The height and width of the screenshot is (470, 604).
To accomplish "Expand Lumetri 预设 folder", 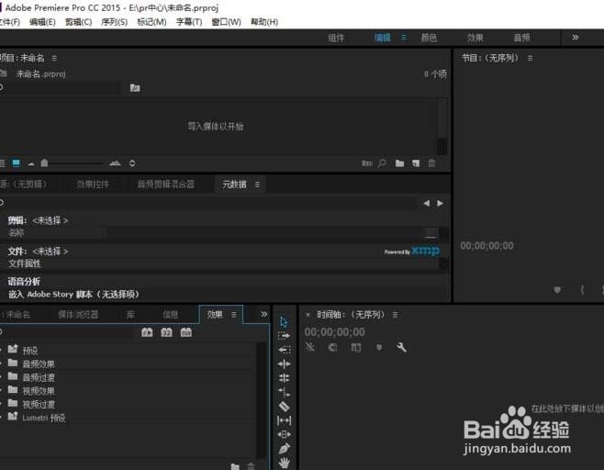I will (x=2, y=418).
